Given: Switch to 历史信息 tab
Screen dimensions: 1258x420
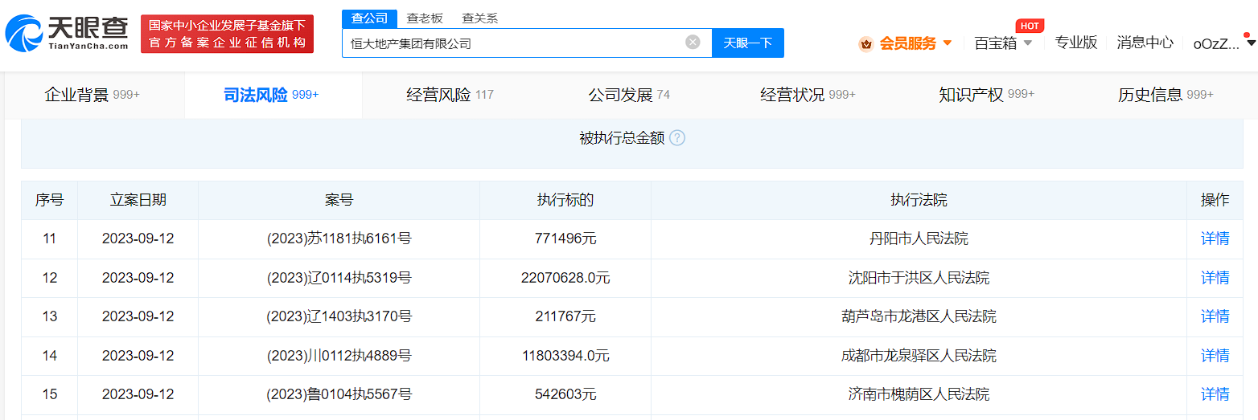Looking at the screenshot, I should pyautogui.click(x=1165, y=95).
